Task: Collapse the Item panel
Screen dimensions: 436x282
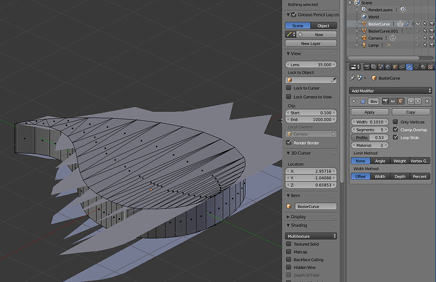Action: [x=288, y=195]
